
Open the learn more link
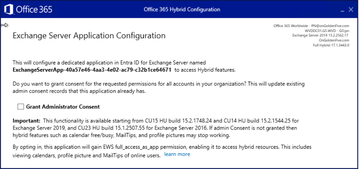[x=177, y=154]
